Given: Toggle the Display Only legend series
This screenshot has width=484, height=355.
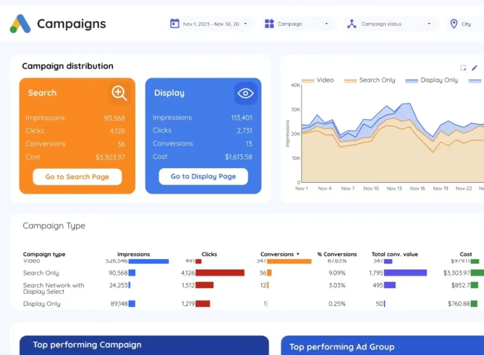Looking at the screenshot, I should pyautogui.click(x=432, y=80).
